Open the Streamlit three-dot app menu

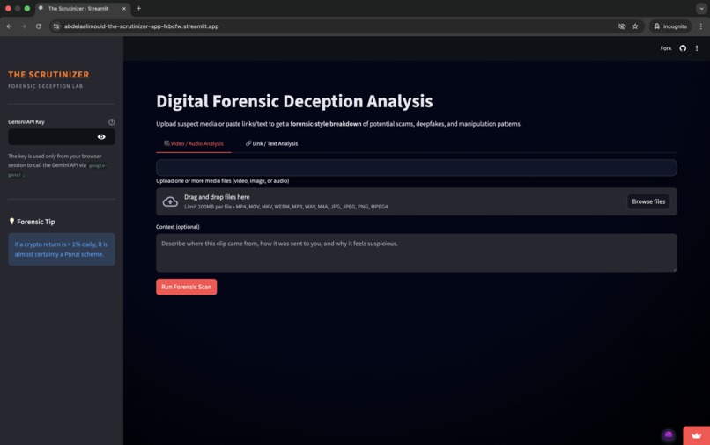(x=697, y=48)
